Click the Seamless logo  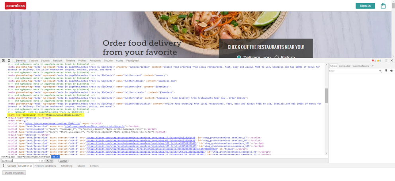(x=16, y=6)
